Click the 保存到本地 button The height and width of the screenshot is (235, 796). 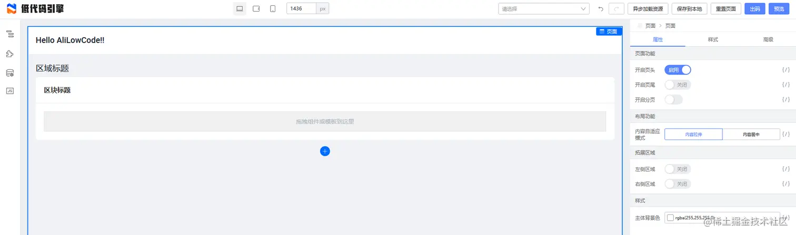tap(689, 9)
